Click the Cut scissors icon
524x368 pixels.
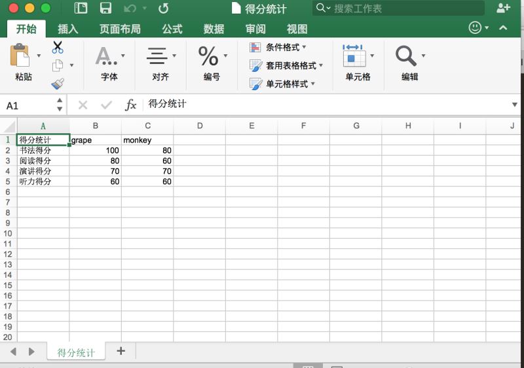[58, 47]
